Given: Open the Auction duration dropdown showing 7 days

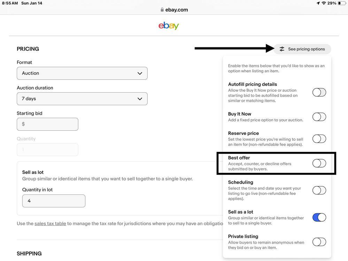Looking at the screenshot, I should coord(82,99).
